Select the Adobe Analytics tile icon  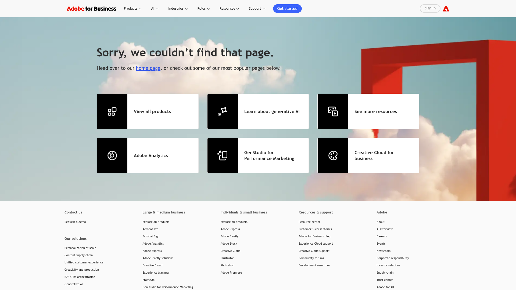coord(112,155)
